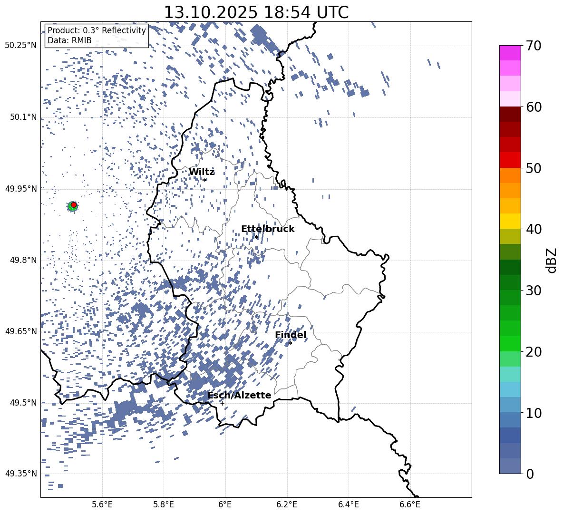Screen dimensions: 563x514
Task: Pick the turquoise swatch between 10 and 20 dBZ
Action: (510, 374)
